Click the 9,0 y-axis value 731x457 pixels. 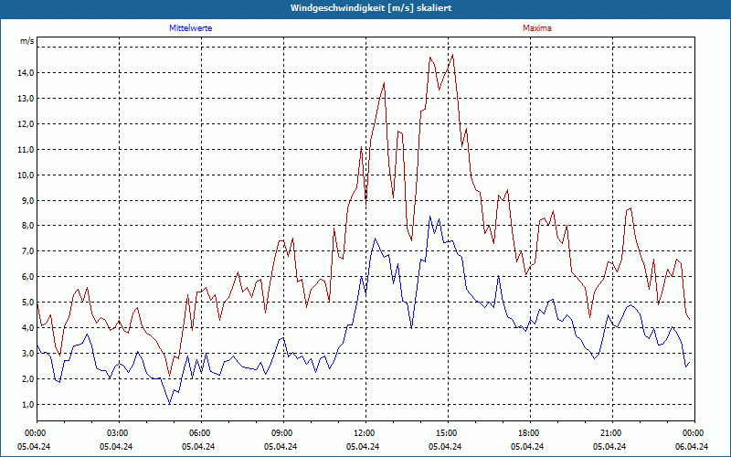tap(28, 200)
